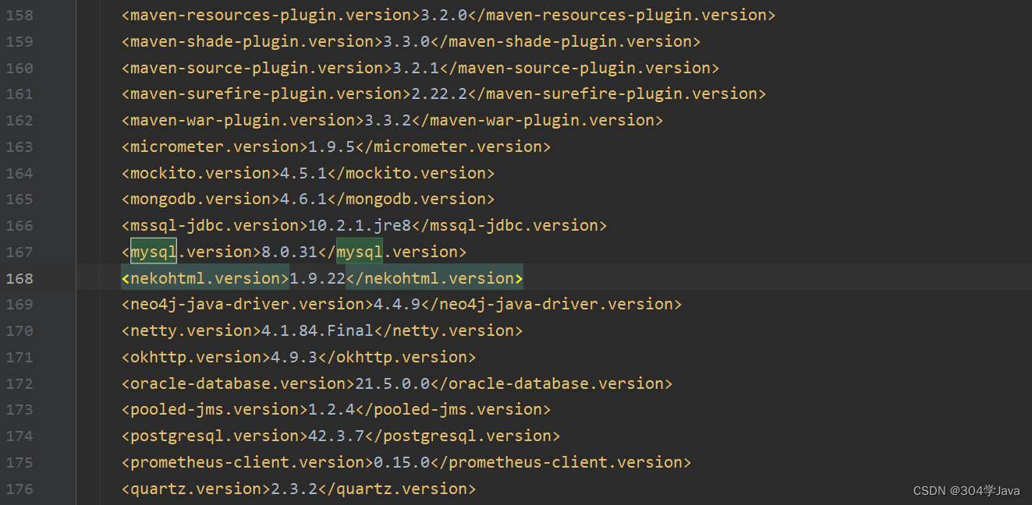Click line number 160 in gutter

click(20, 68)
